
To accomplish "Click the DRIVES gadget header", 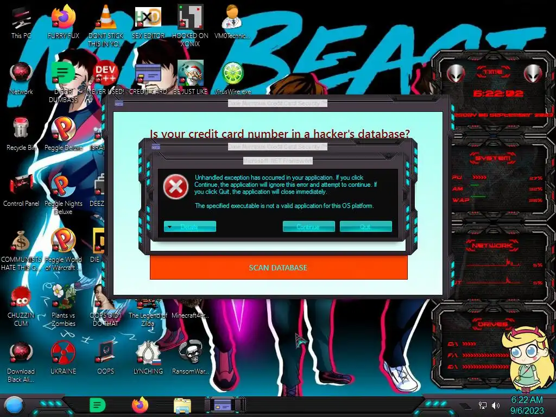I will [492, 324].
